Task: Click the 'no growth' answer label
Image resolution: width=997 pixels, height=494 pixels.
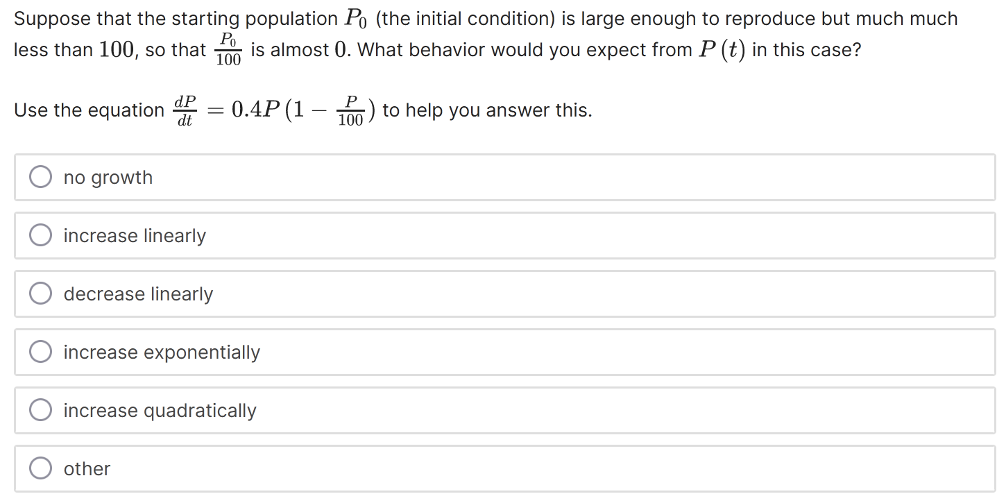Action: click(x=107, y=178)
